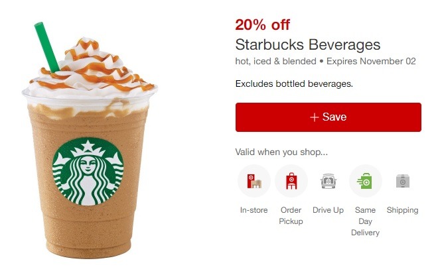
Task: Click the In-store shopping icon
Action: click(254, 181)
